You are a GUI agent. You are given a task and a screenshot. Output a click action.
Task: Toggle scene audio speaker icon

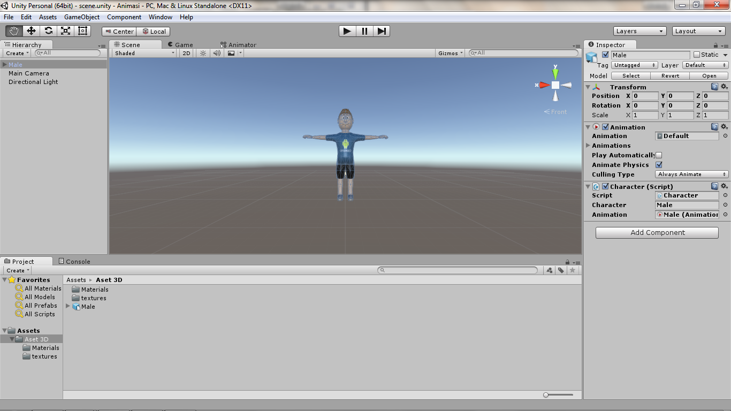click(217, 53)
